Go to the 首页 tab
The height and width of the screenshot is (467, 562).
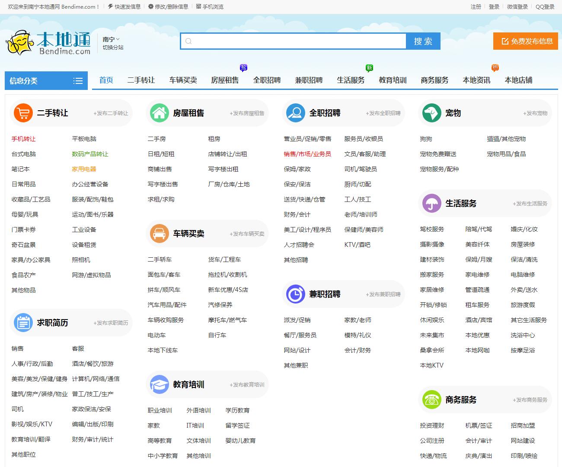coord(106,80)
